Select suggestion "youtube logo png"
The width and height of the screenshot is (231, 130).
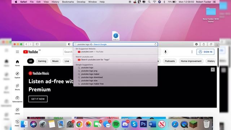pos(115,71)
